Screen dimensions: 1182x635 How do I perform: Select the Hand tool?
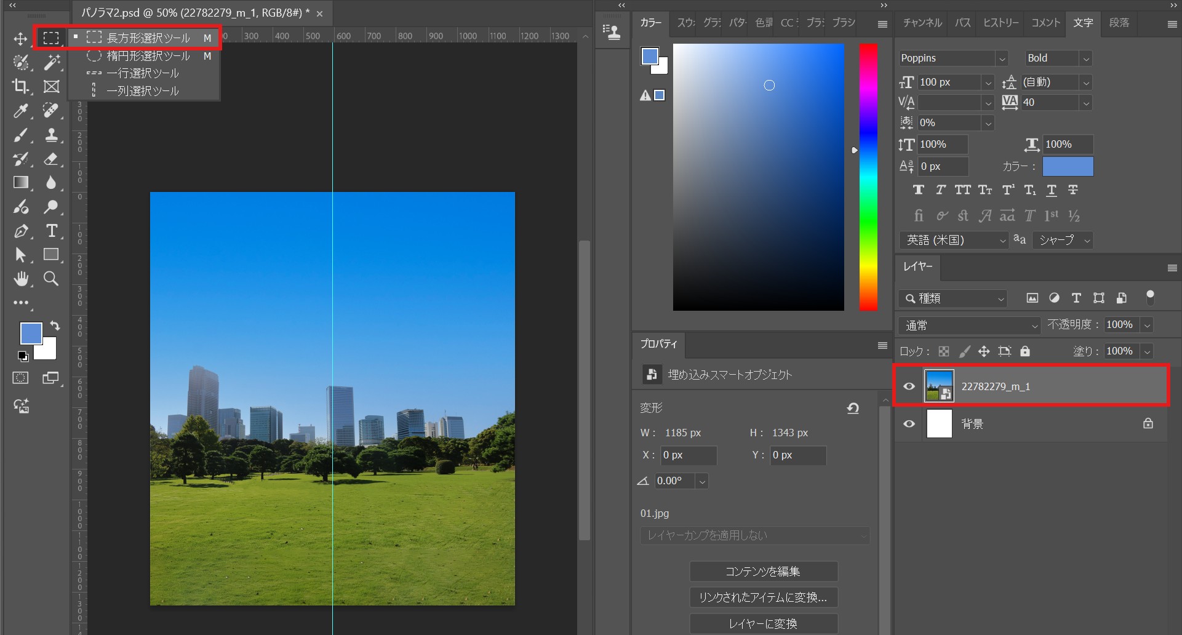coord(21,279)
